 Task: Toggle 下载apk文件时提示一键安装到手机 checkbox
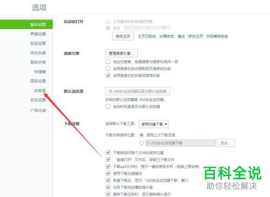[x=108, y=166]
